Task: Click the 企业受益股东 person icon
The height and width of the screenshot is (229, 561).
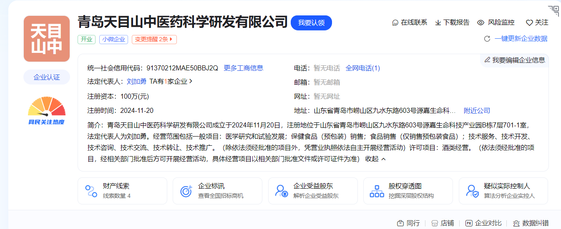Action: click(x=282, y=191)
